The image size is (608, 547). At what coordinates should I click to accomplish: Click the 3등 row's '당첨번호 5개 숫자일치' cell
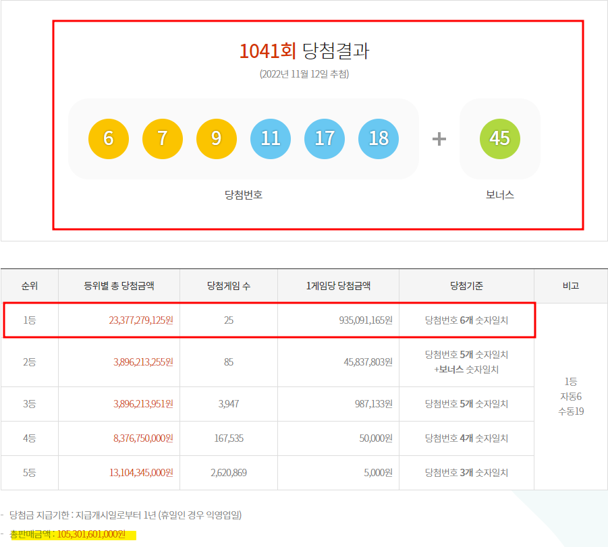click(466, 404)
